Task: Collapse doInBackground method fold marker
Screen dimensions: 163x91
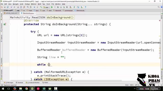Action: [9, 24]
